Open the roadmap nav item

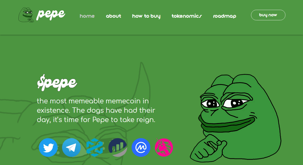[x=225, y=16]
